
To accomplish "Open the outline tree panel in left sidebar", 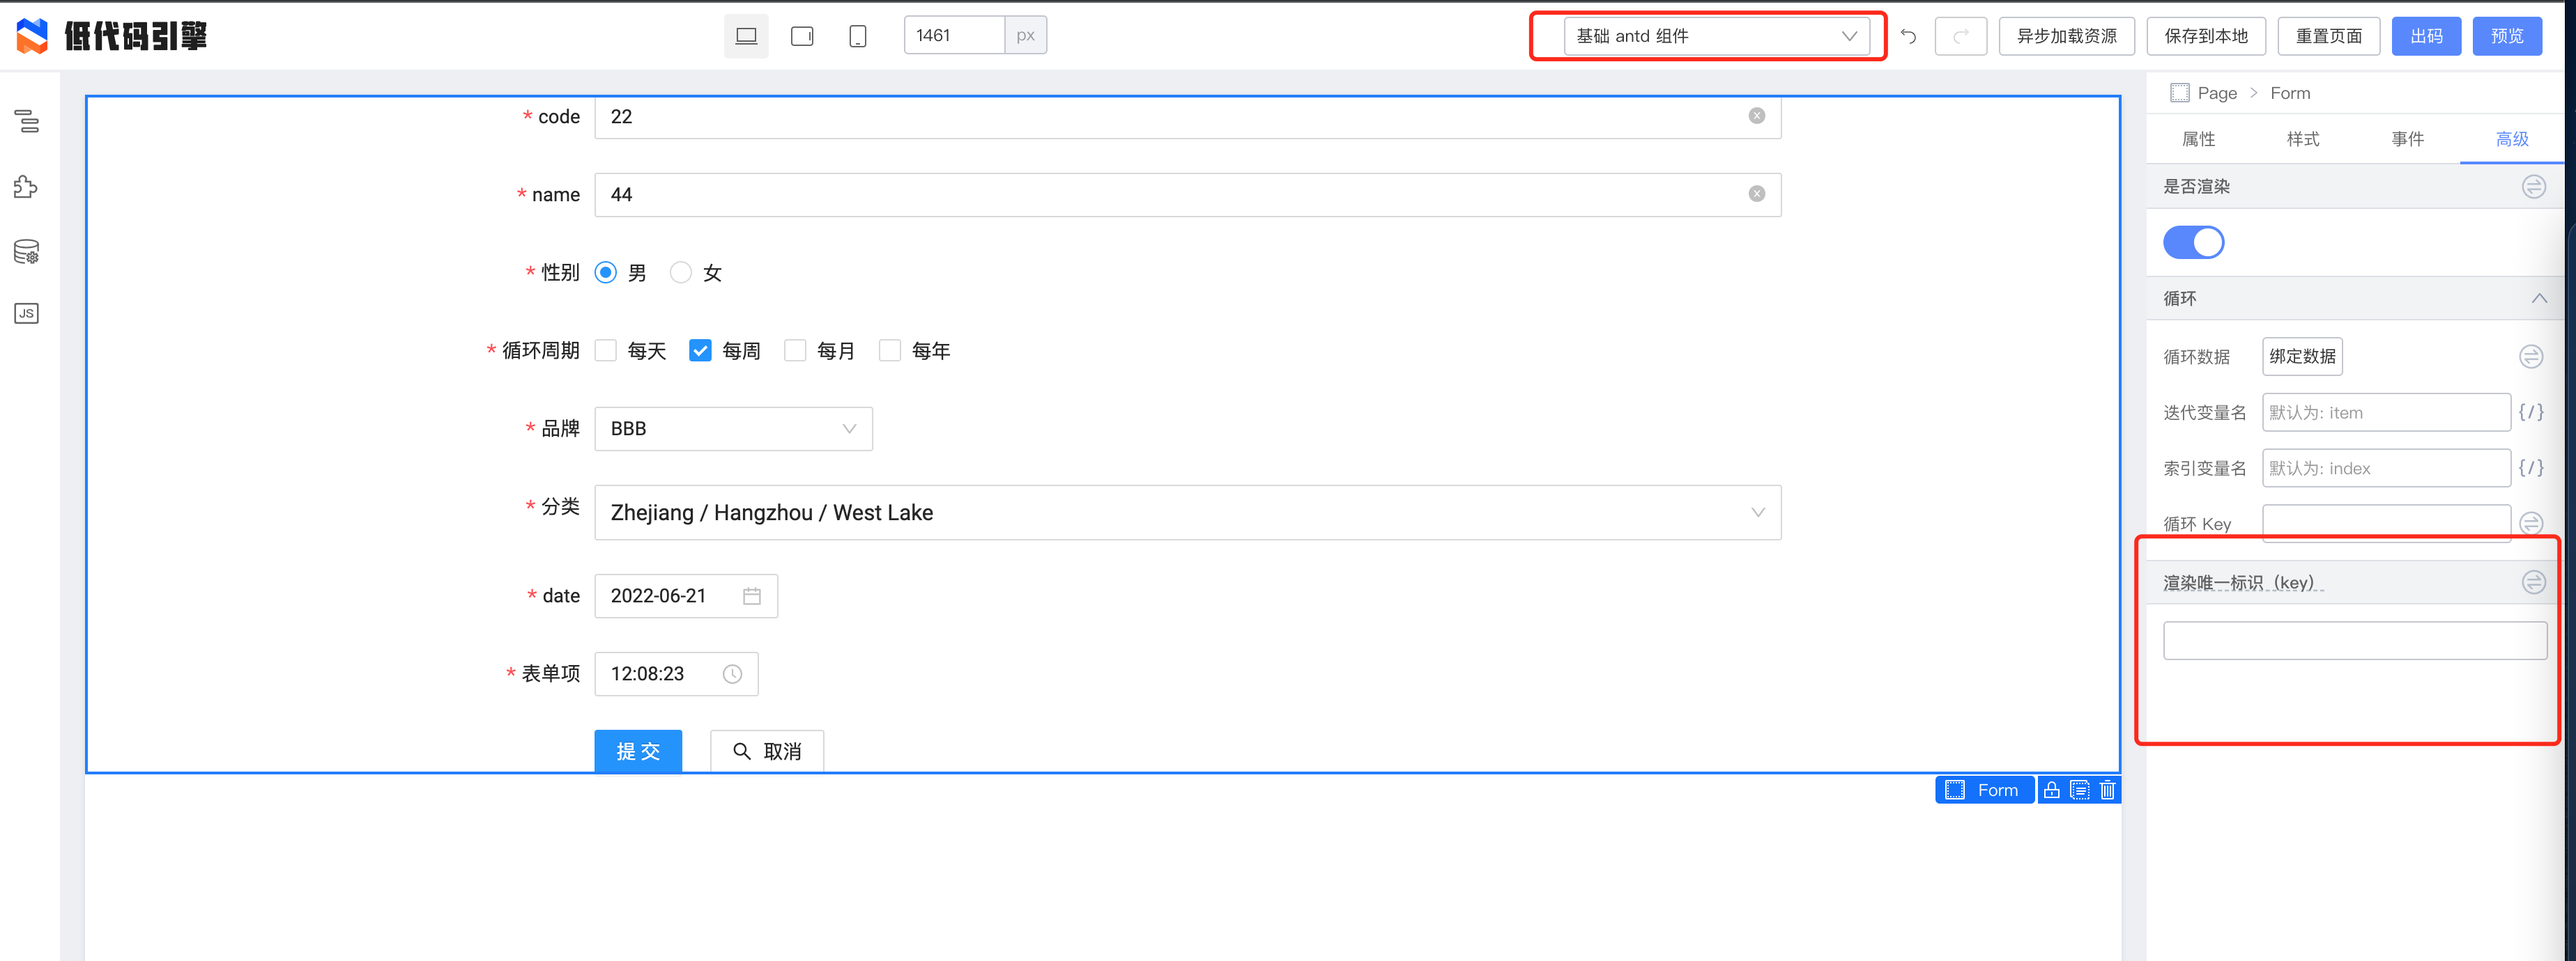I will click(x=25, y=122).
